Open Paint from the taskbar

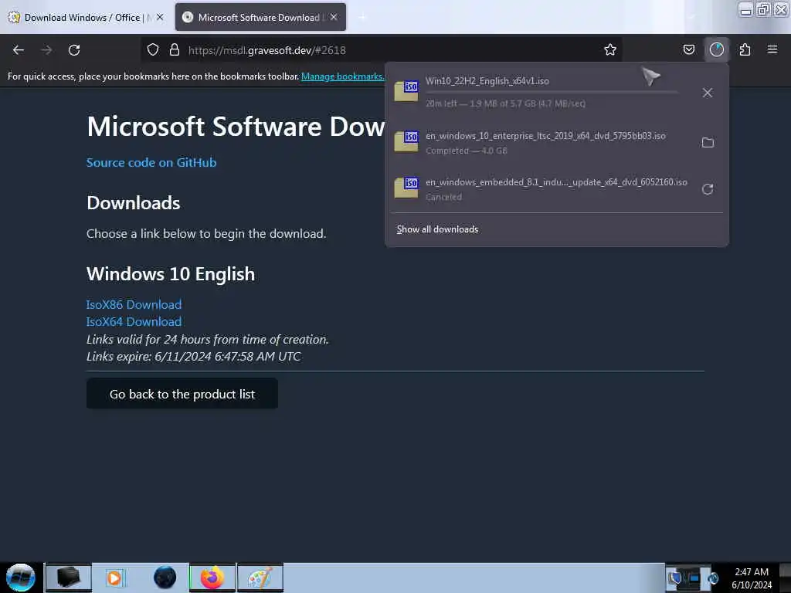tap(260, 578)
